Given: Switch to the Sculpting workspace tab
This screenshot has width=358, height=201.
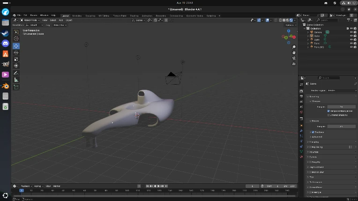Looking at the screenshot, I should 90,16.
